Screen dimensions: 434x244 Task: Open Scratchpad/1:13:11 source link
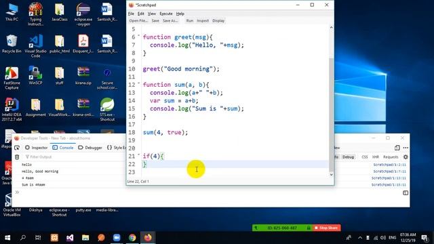tap(389, 178)
